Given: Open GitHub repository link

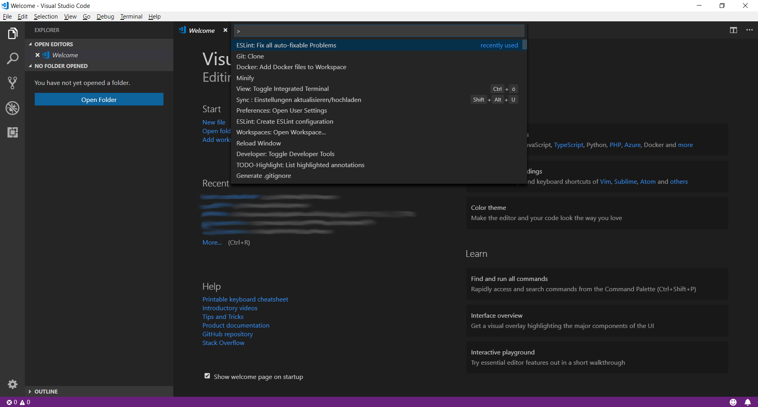Looking at the screenshot, I should pyautogui.click(x=228, y=334).
